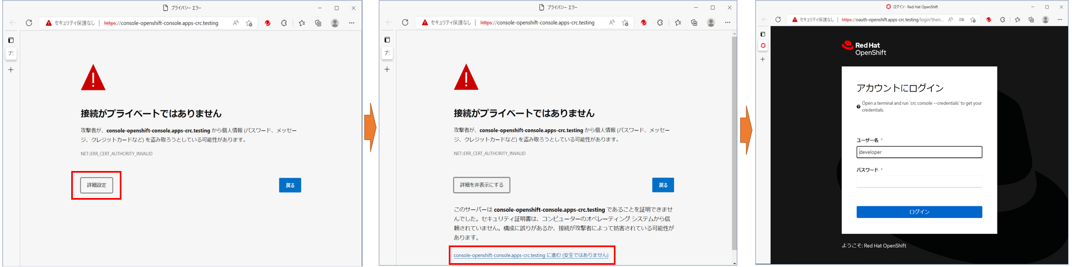The width and height of the screenshot is (1072, 267).
Task: Click the パスワード input field
Action: (919, 181)
